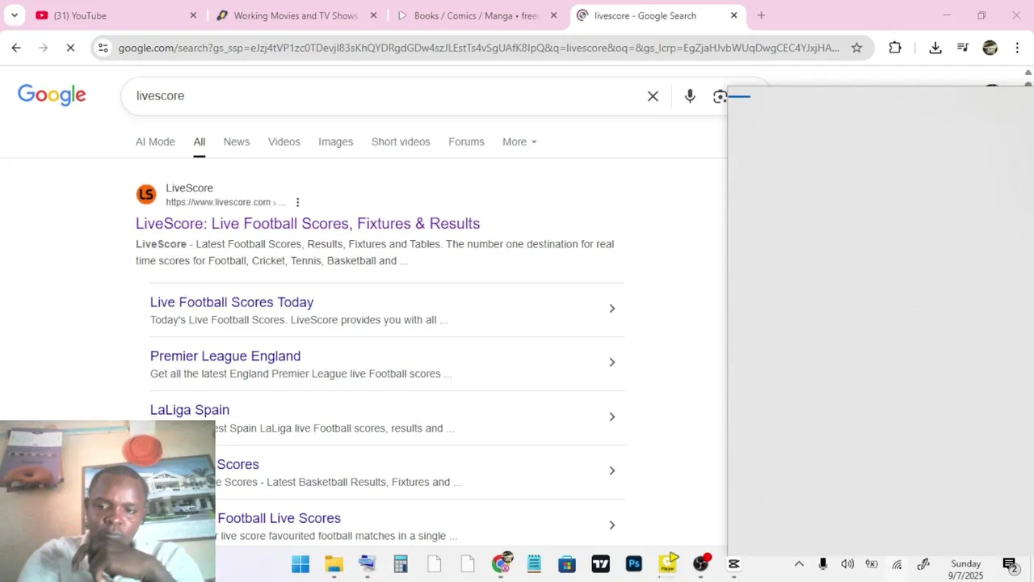Expand chevron for Live Football Scores Today

(x=612, y=309)
